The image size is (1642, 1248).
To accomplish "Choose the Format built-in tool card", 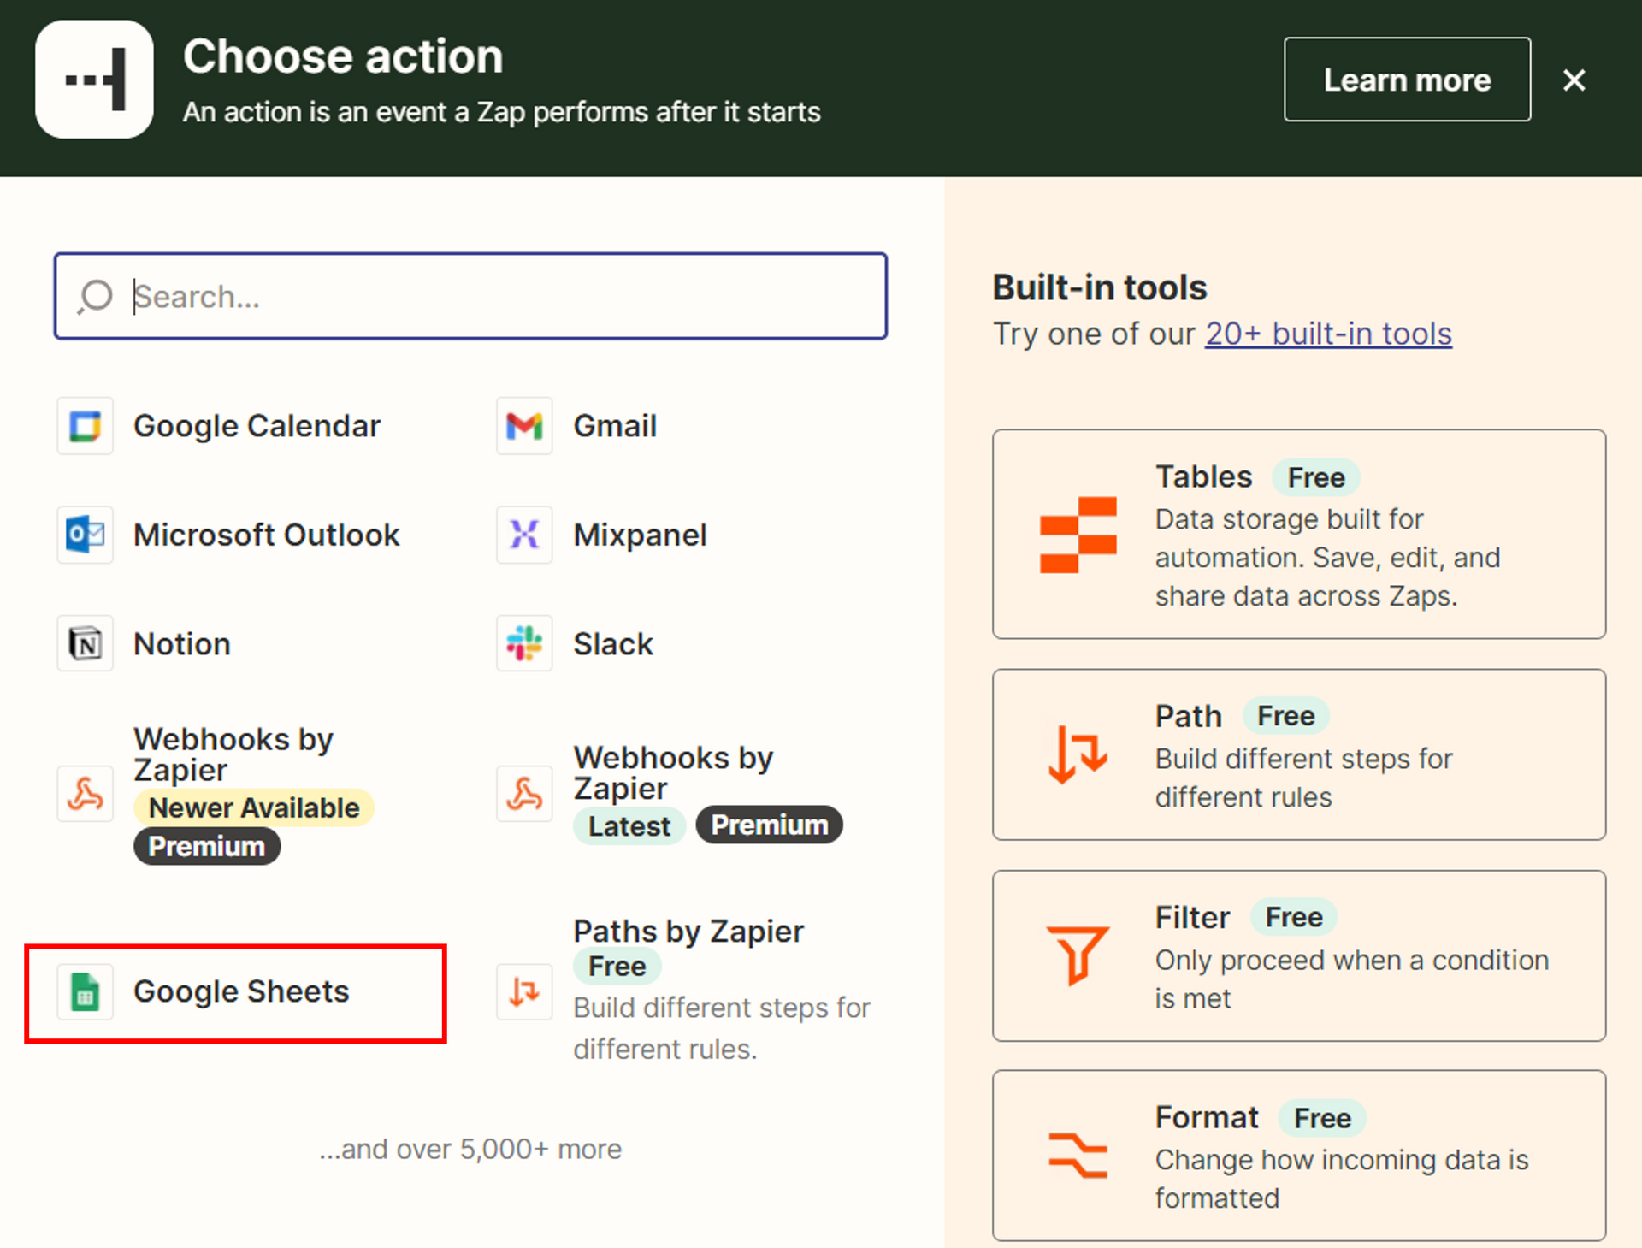I will pyautogui.click(x=1298, y=1156).
